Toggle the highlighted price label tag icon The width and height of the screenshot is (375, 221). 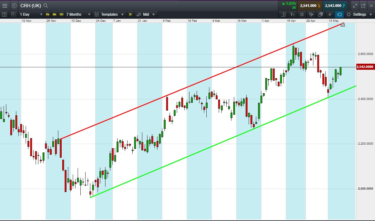(339, 14)
